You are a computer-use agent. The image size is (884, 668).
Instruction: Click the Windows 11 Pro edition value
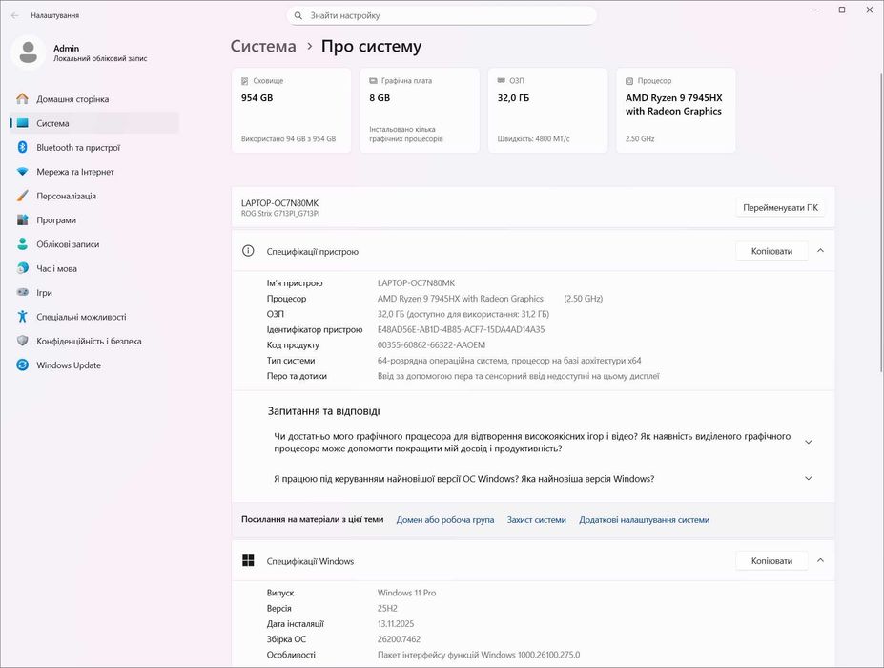click(406, 593)
